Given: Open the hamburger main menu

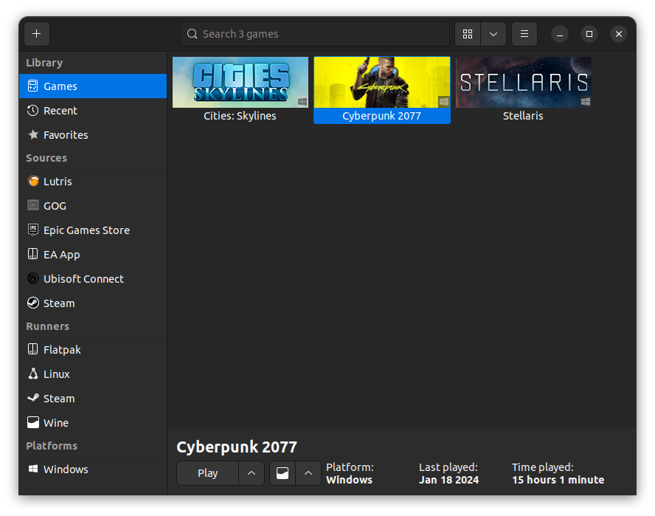Looking at the screenshot, I should [x=524, y=34].
